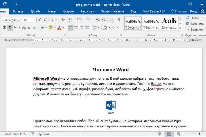Click the word count in status bar
Screen dimensions: 206x137
pos(15,134)
